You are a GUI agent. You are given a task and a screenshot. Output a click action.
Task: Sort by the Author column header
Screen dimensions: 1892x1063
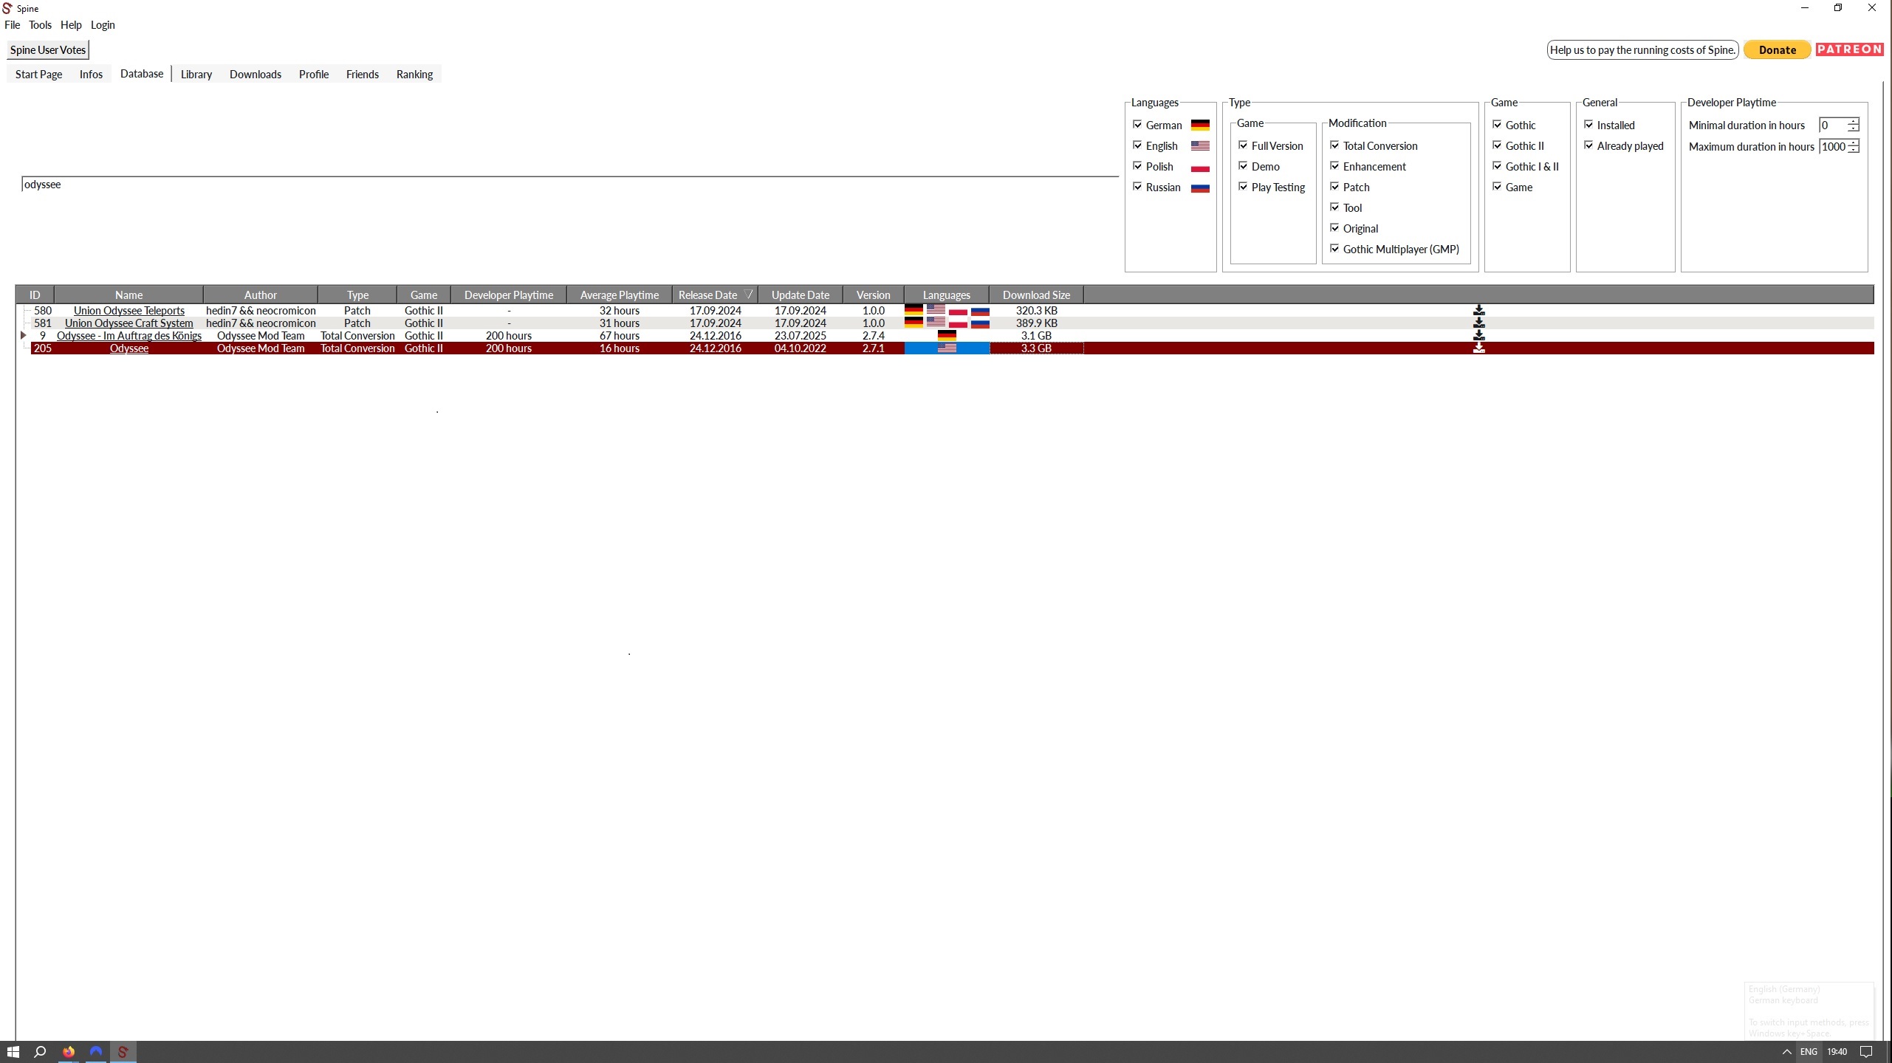pos(261,295)
